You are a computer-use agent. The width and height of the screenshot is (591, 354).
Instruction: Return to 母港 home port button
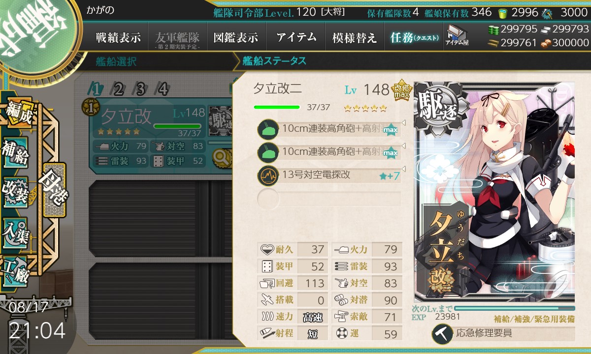[54, 190]
